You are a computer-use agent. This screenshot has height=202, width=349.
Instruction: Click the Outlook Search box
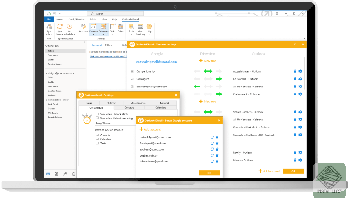(115, 14)
